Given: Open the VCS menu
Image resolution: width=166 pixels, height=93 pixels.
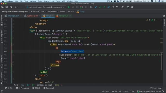Looking at the screenshot, I should pyautogui.click(x=63, y=1).
